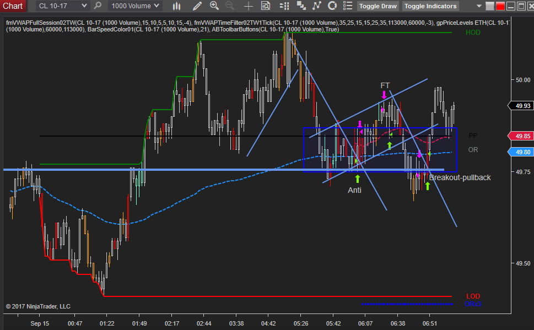Select the FT text annotation
This screenshot has width=534, height=330.
pyautogui.click(x=385, y=85)
